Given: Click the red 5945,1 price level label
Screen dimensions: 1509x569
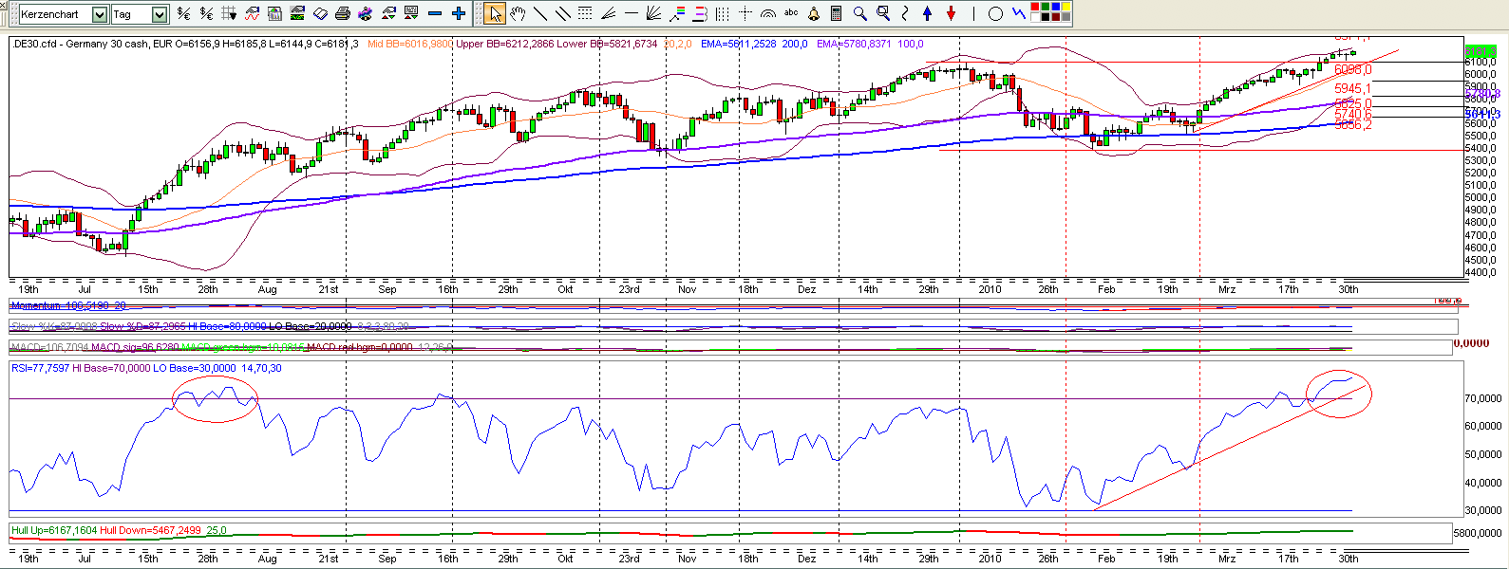Looking at the screenshot, I should 1352,89.
